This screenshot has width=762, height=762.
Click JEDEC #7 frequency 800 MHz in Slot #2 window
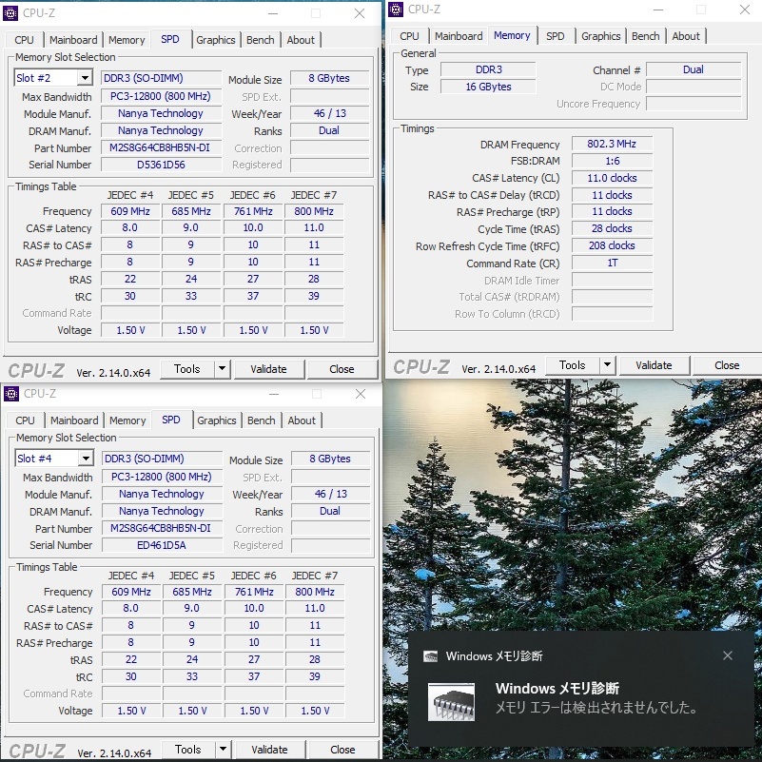point(314,211)
